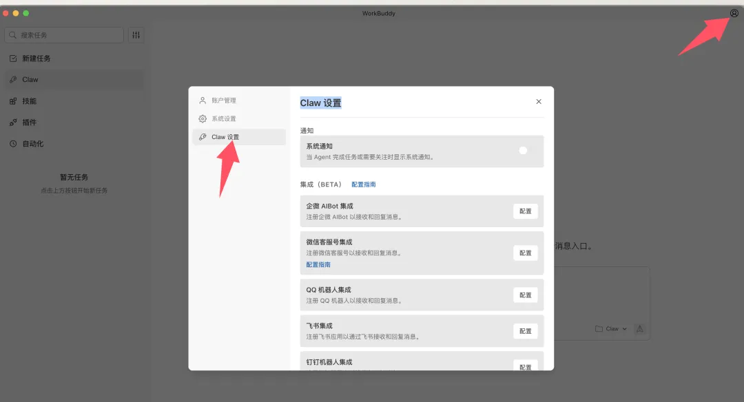Click the 技能 blocks icon
This screenshot has height=402, width=744.
[x=13, y=101]
